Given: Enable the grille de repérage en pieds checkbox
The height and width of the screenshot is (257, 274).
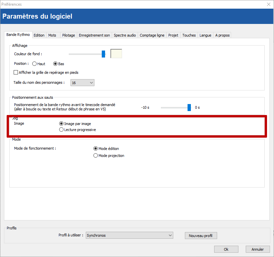Looking at the screenshot, I should tap(16, 72).
